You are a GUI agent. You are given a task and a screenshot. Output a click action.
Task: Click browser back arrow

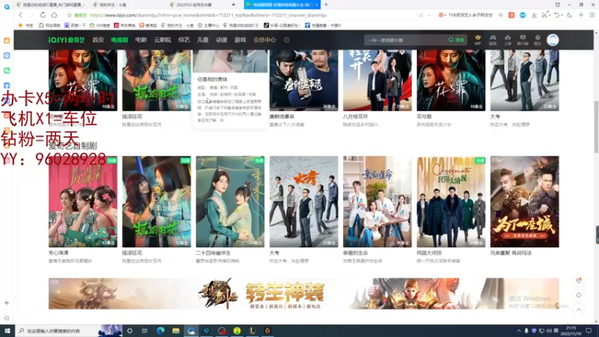click(21, 15)
